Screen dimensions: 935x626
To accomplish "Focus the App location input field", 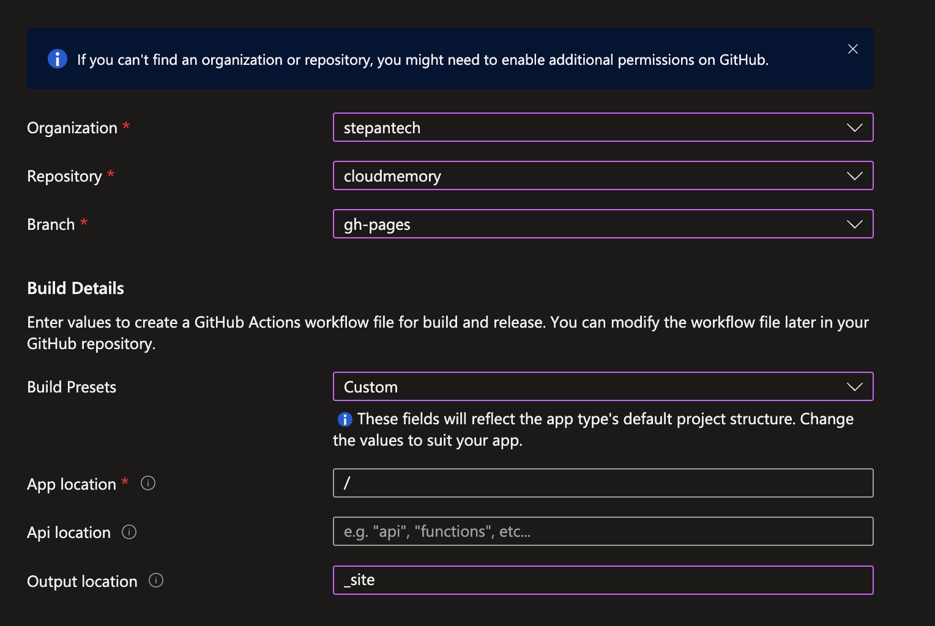I will tap(603, 484).
